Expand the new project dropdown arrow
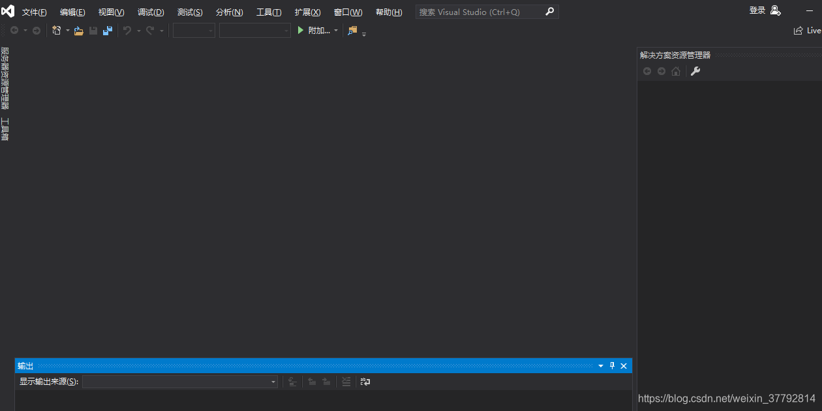Viewport: 822px width, 411px height. click(67, 31)
